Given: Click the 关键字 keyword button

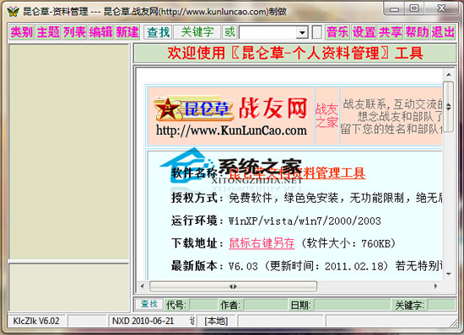Looking at the screenshot, I should [x=197, y=32].
